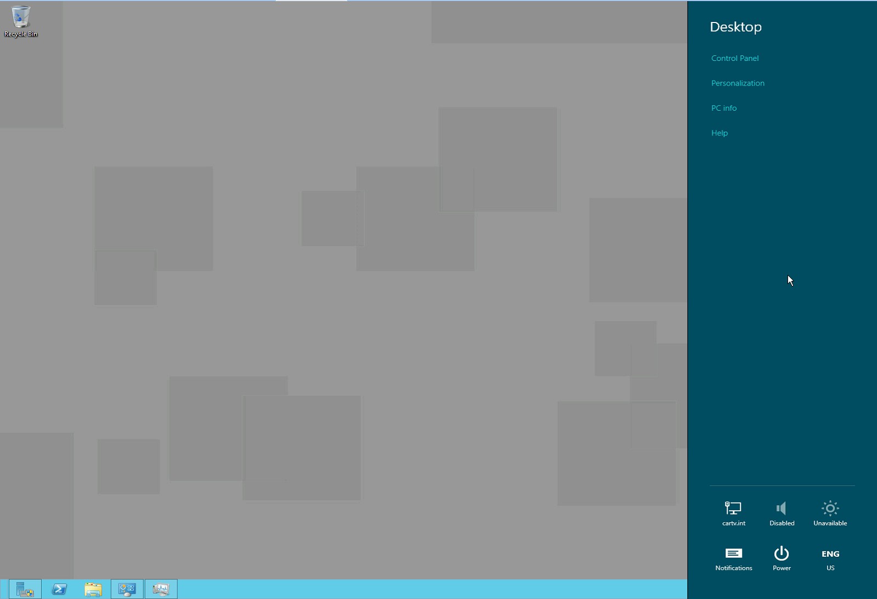The width and height of the screenshot is (877, 599).
Task: Open the Notifications settings icon
Action: (734, 558)
